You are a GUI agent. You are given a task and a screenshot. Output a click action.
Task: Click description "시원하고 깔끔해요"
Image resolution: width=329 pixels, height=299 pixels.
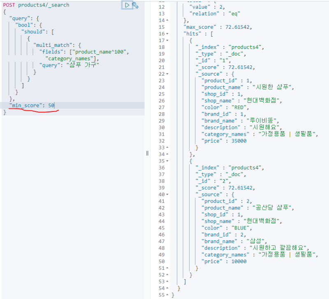click(278, 248)
